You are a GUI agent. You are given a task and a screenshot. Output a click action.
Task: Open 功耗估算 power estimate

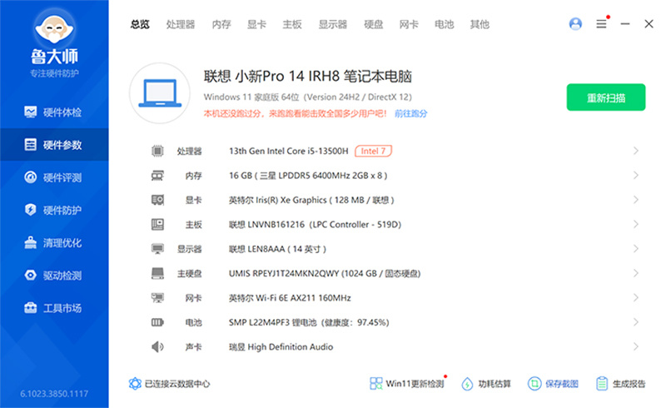486,384
